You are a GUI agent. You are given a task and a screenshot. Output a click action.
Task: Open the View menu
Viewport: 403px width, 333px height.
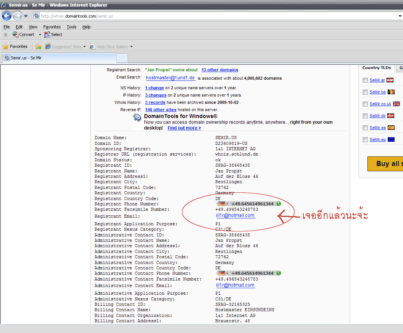(33, 27)
